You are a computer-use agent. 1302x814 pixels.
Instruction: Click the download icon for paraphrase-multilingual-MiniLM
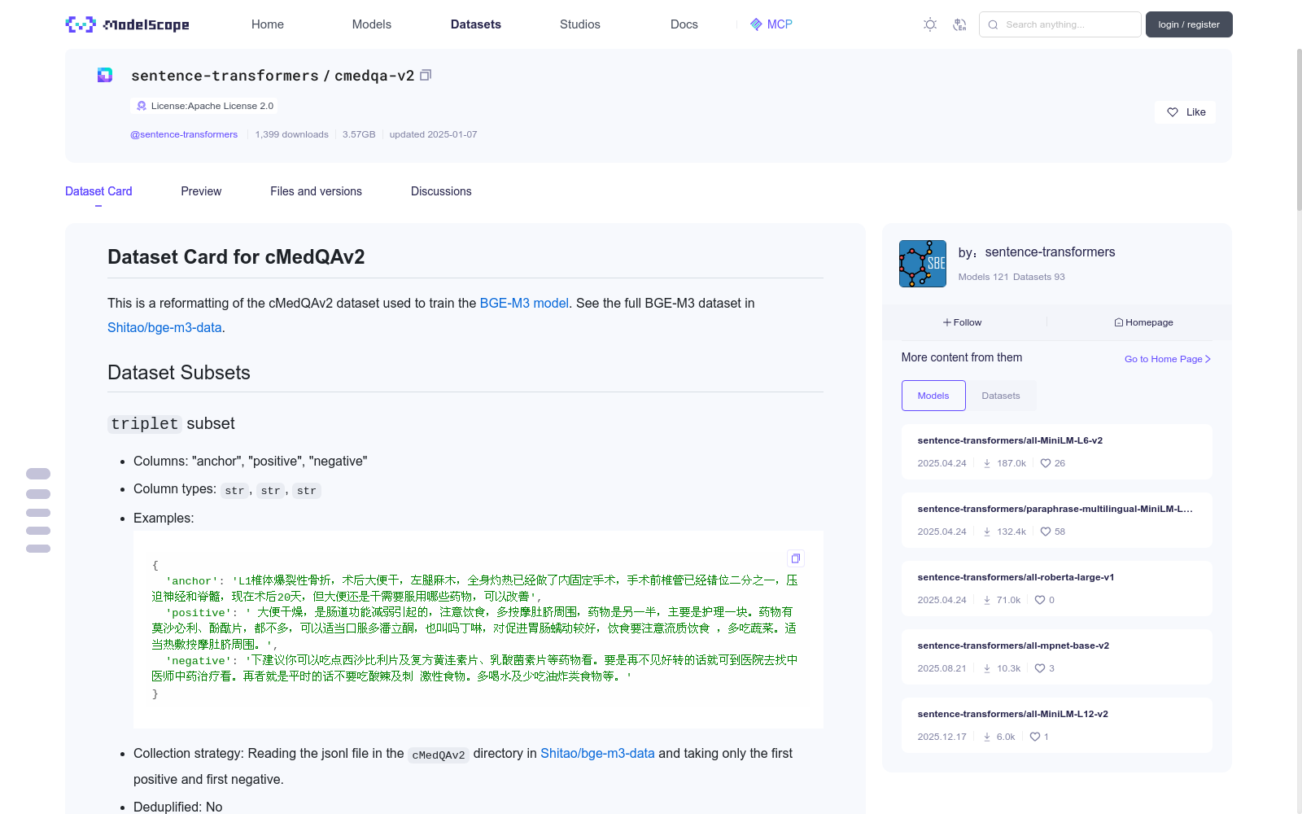987,532
